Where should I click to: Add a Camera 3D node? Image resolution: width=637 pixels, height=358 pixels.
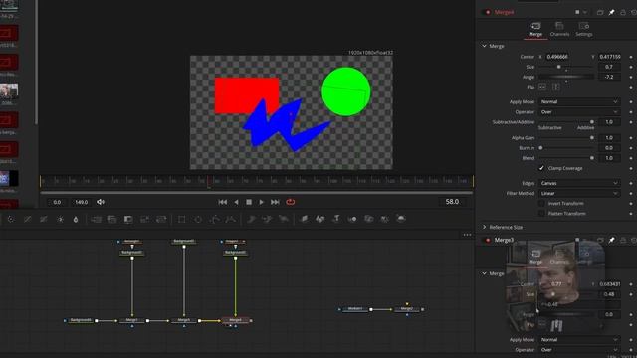(x=368, y=219)
